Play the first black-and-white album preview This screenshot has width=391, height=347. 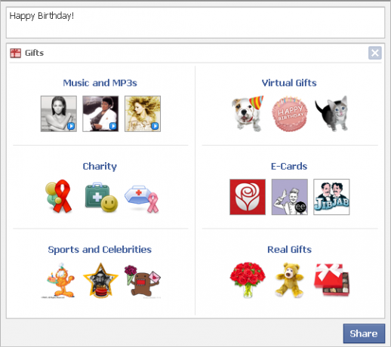pos(71,126)
